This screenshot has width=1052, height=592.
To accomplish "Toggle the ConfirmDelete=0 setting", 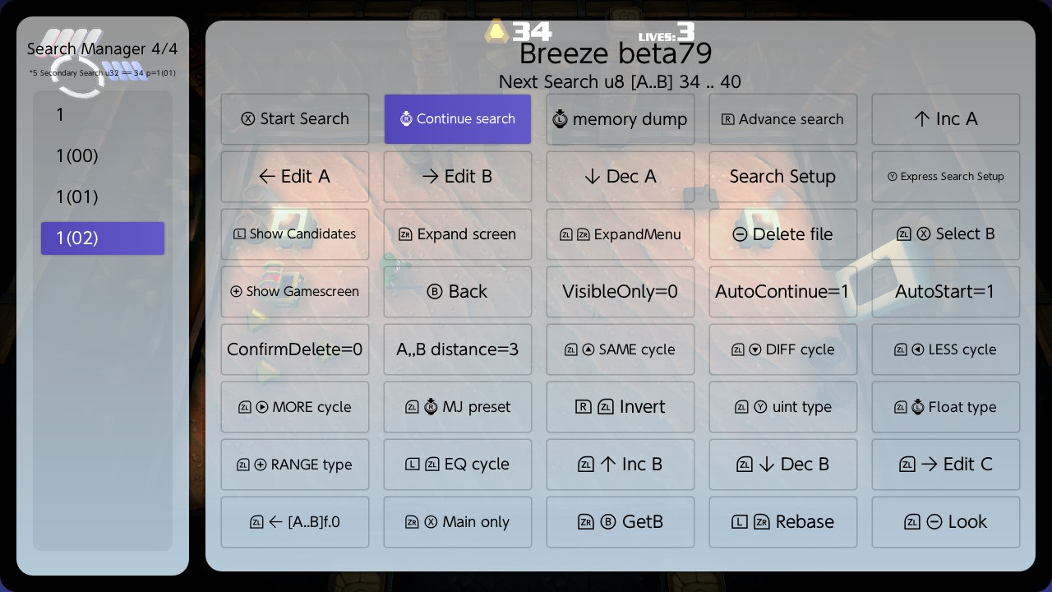I will click(295, 349).
